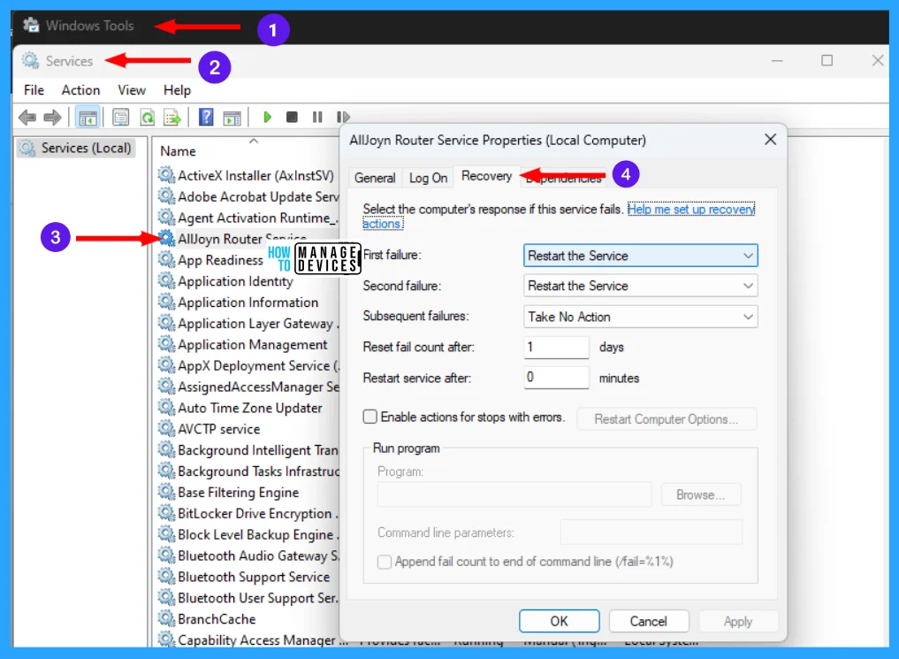
Task: Open the Action menu
Action: [80, 90]
